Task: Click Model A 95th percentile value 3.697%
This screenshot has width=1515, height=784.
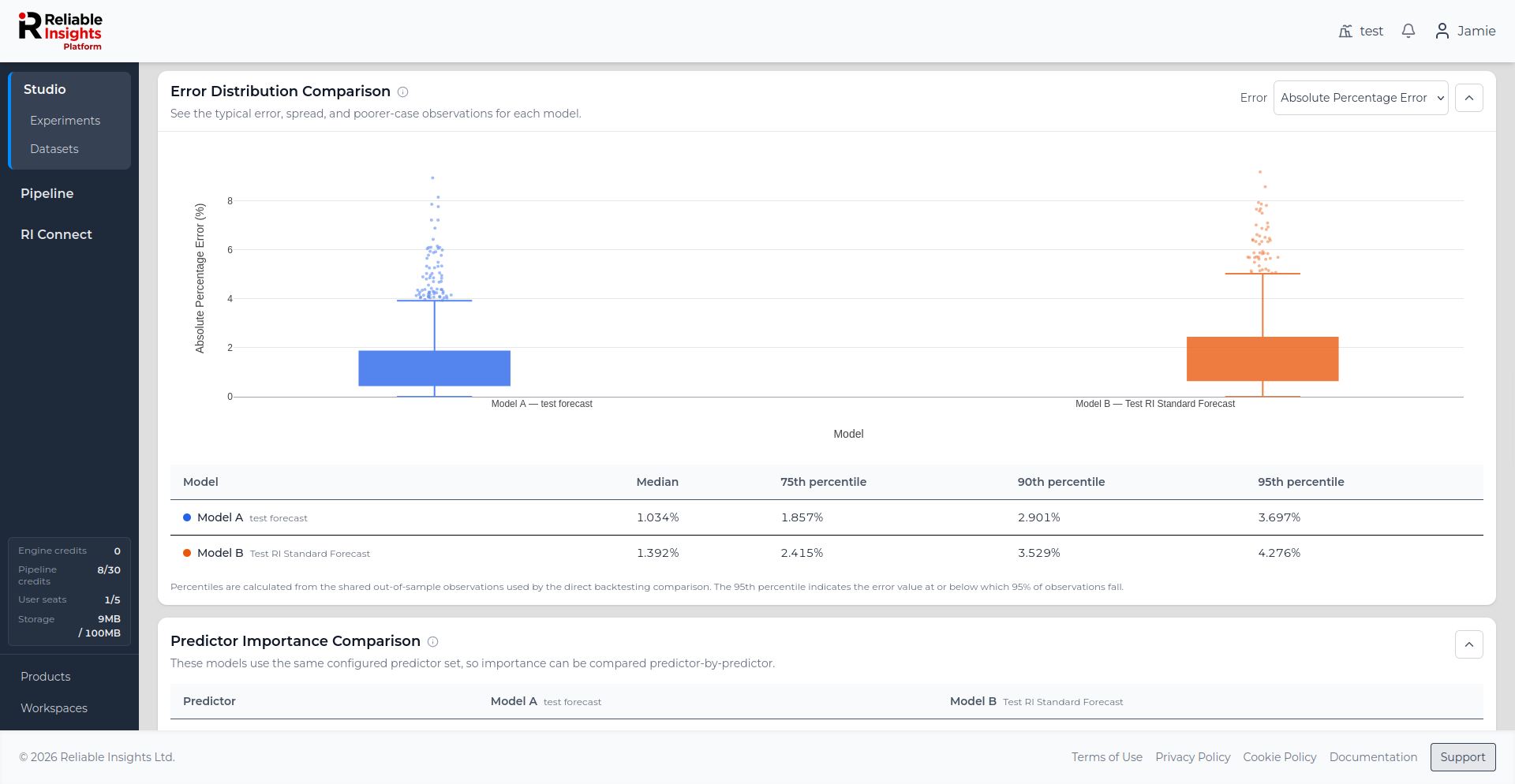Action: click(x=1279, y=517)
